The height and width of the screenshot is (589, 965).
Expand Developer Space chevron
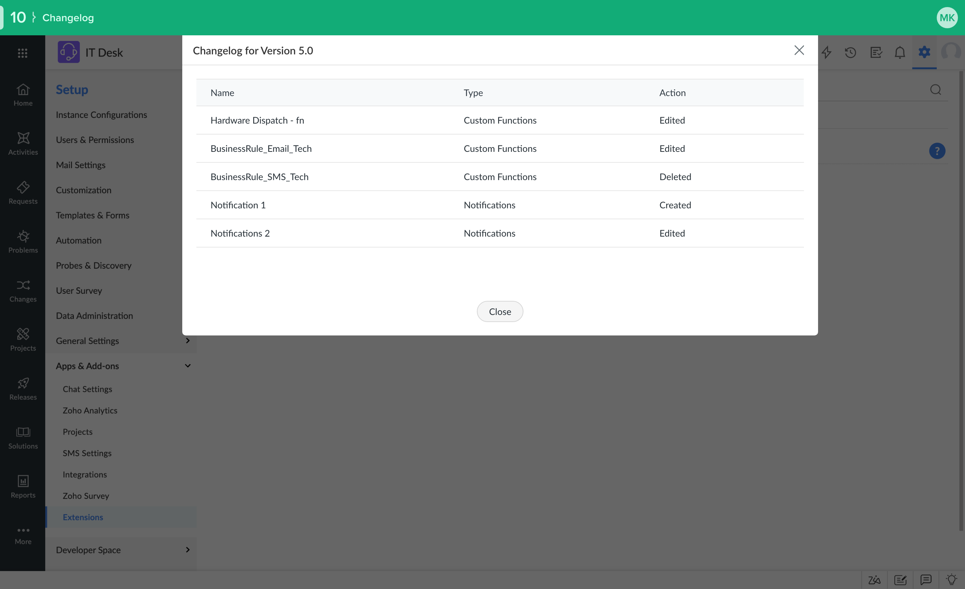coord(188,549)
